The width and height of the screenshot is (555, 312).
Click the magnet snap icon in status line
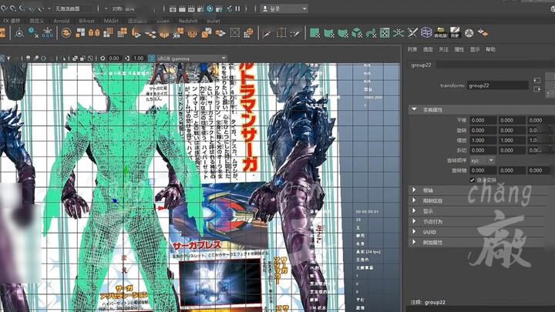pos(5,8)
